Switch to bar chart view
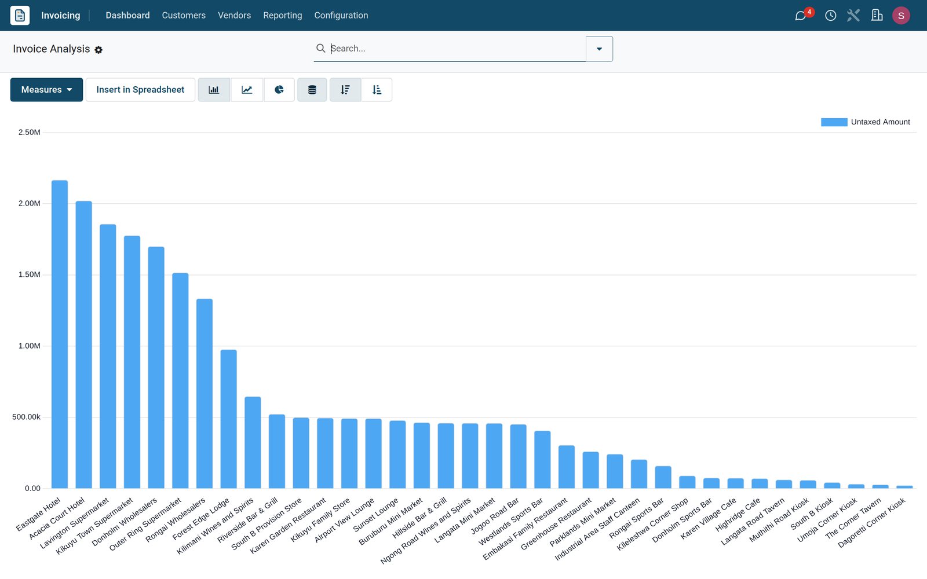The image size is (927, 579). 214,90
